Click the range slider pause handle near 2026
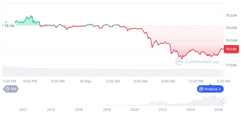244x113 pixels. point(223,99)
